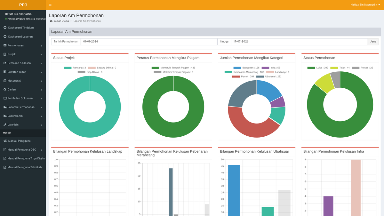Toggle Proses legend item

click(x=363, y=68)
